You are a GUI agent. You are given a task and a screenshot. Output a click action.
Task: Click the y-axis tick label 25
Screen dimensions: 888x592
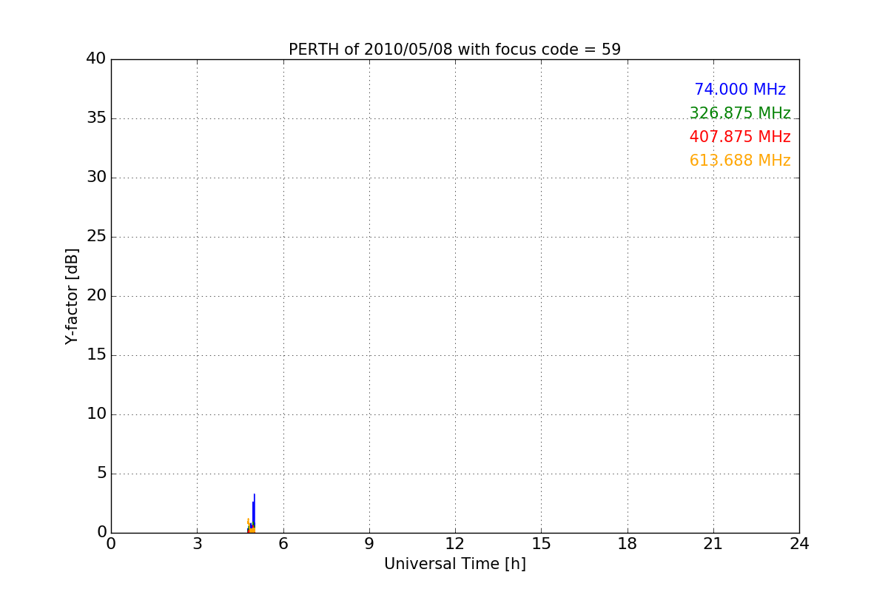coord(96,237)
